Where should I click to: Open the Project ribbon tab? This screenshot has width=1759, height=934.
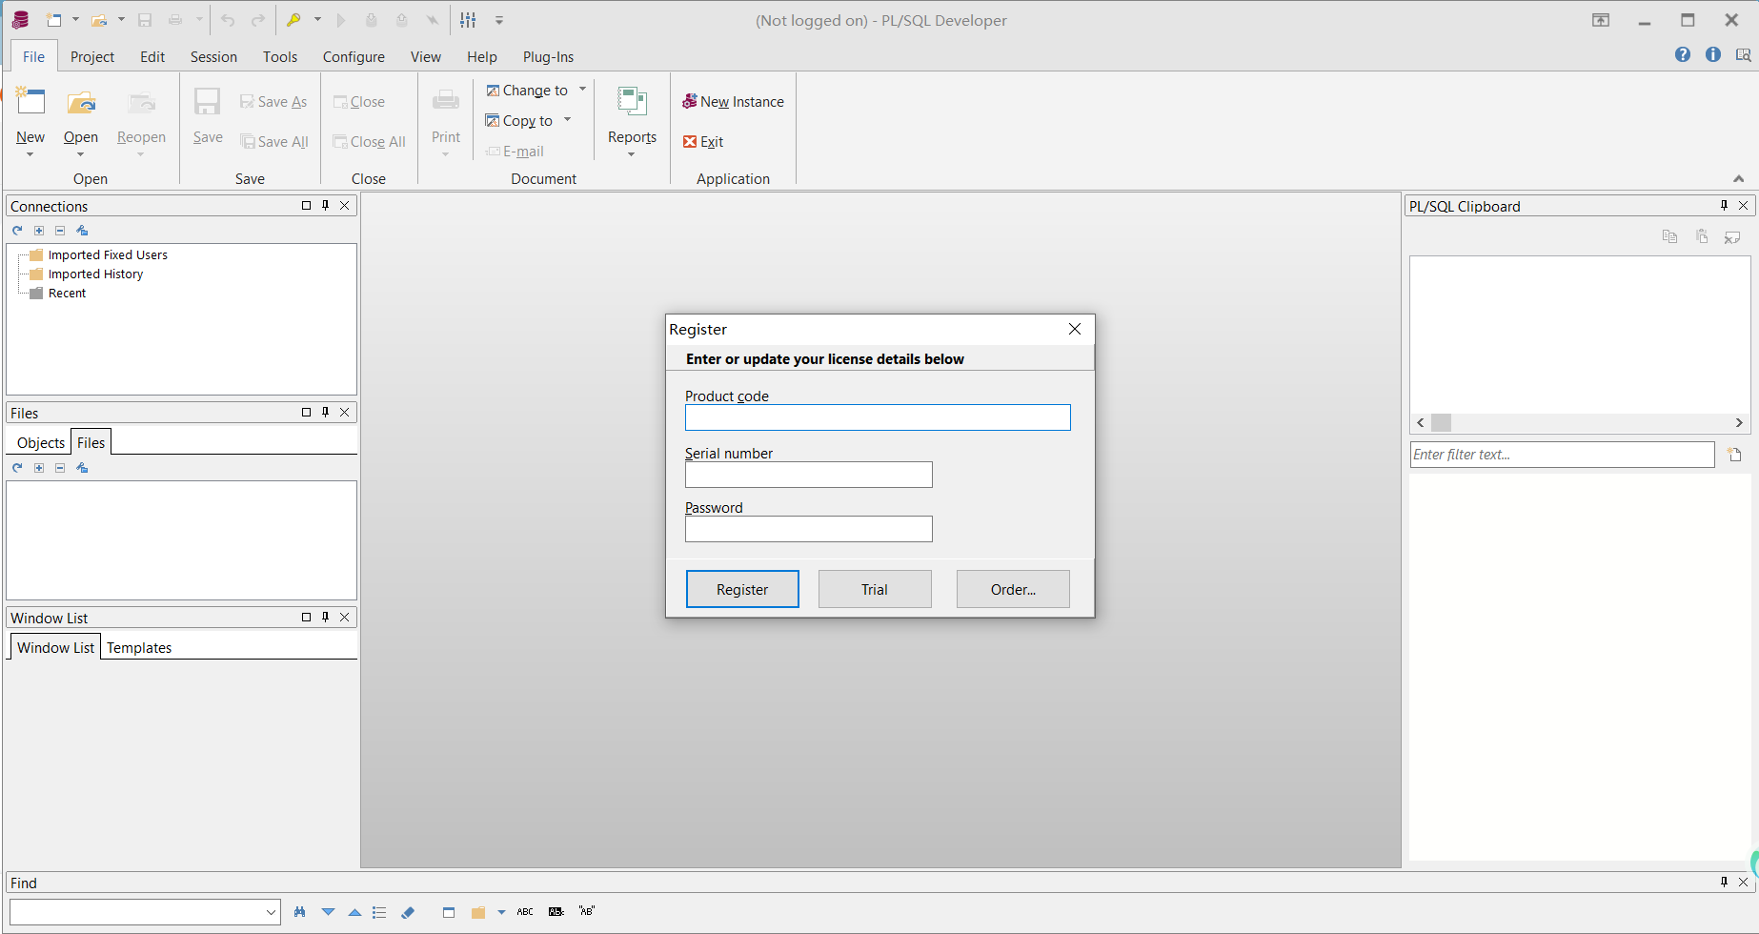point(92,57)
